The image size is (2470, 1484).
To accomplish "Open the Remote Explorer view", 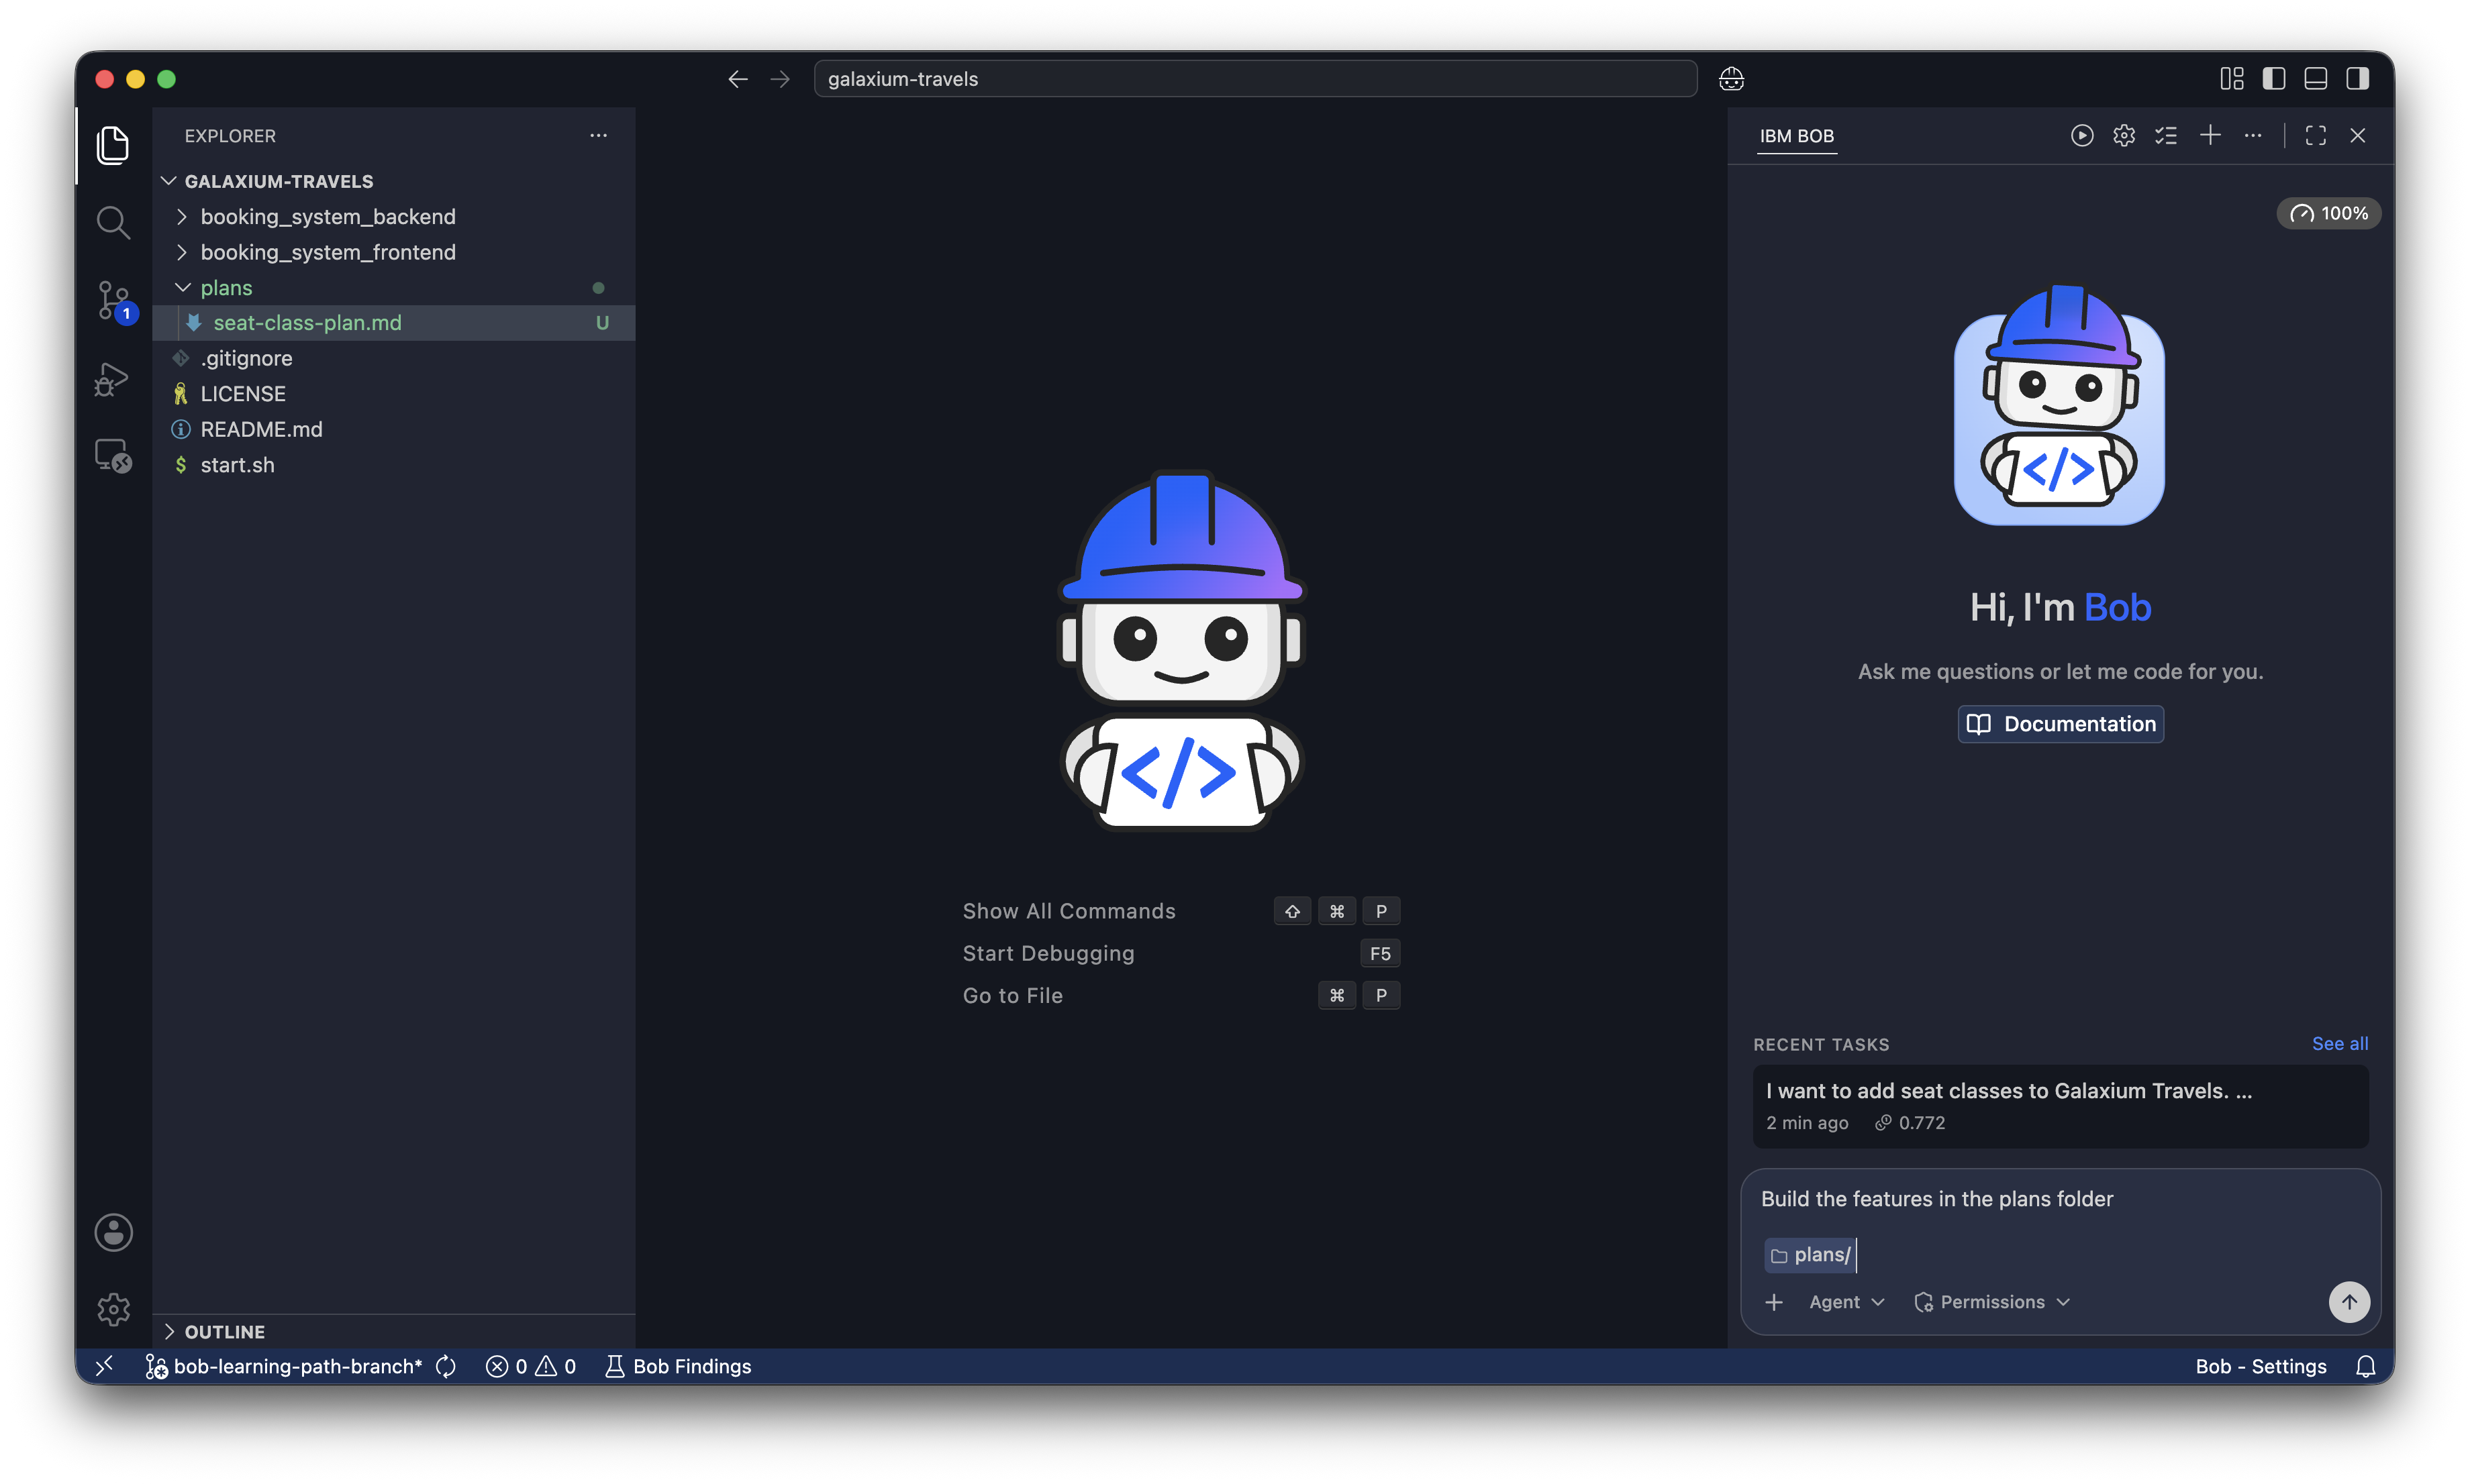I will [113, 456].
